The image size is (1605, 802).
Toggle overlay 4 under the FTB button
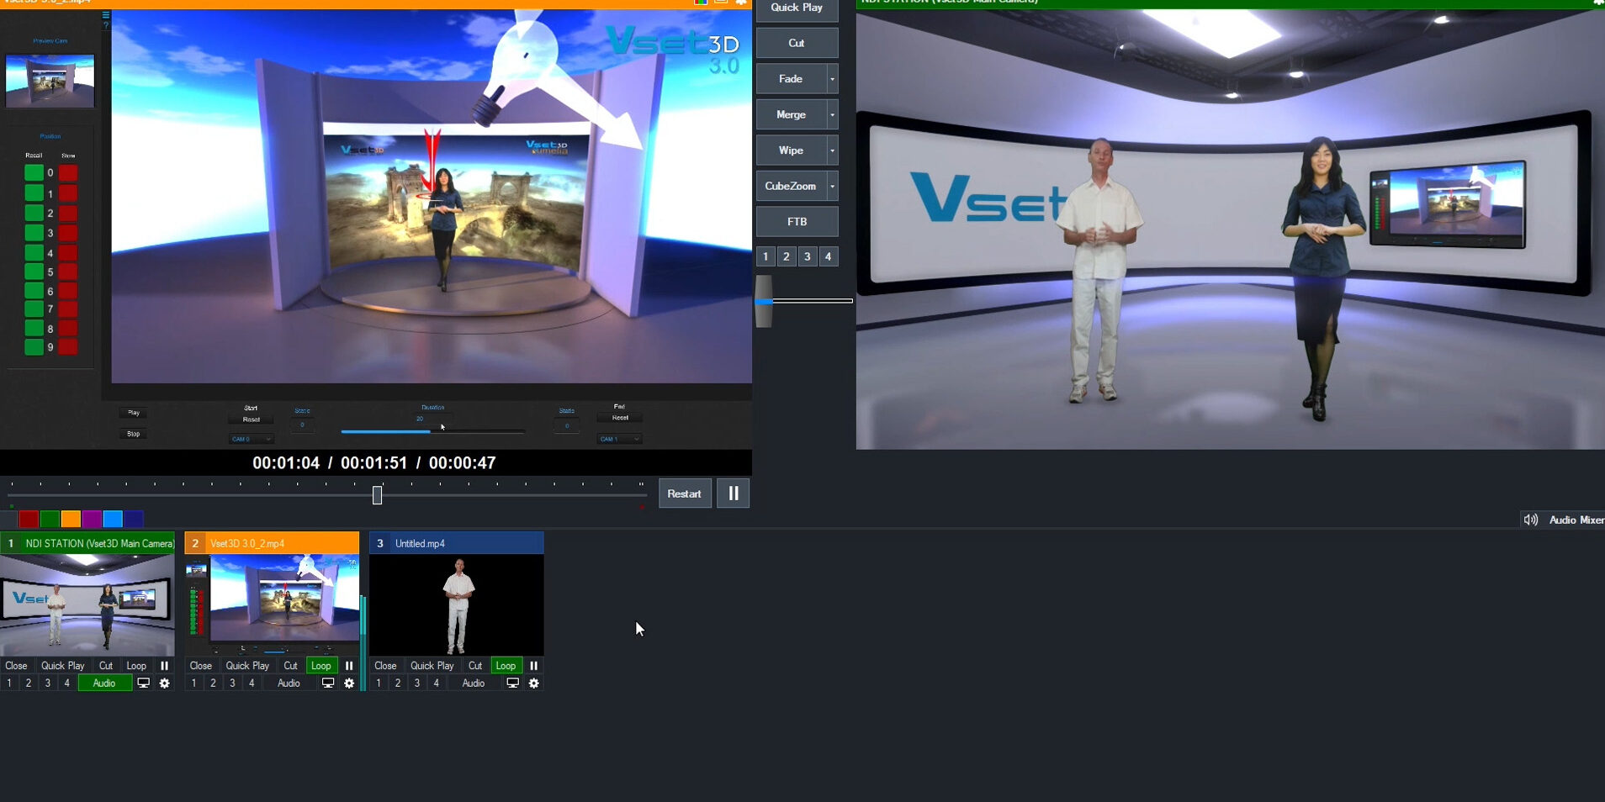[x=829, y=256]
